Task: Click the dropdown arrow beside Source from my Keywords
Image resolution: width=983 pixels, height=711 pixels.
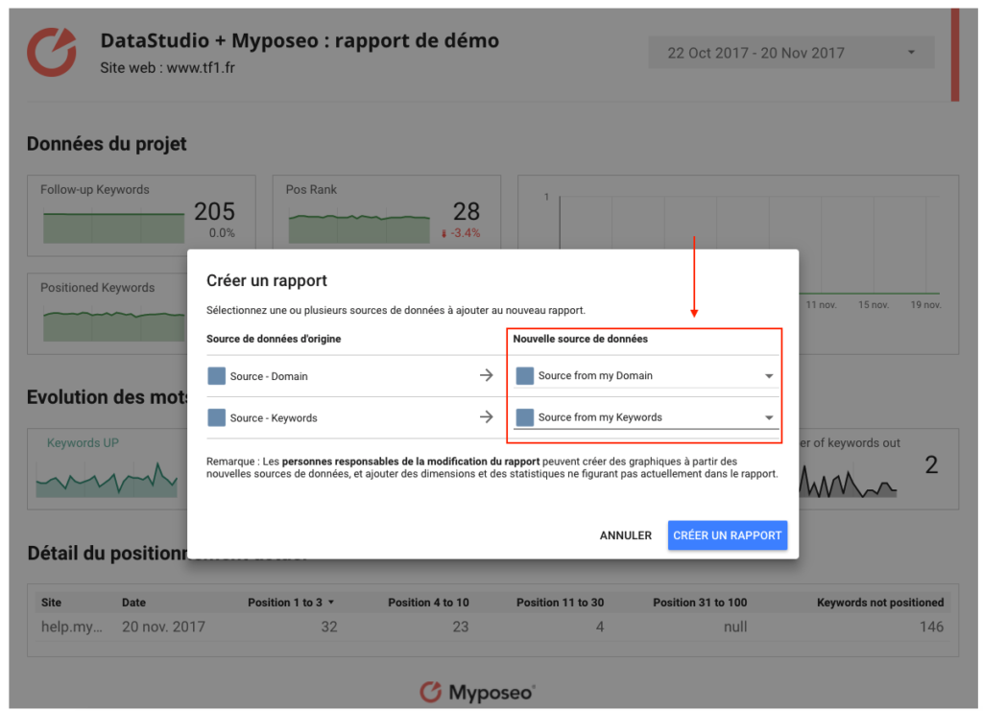Action: click(769, 417)
